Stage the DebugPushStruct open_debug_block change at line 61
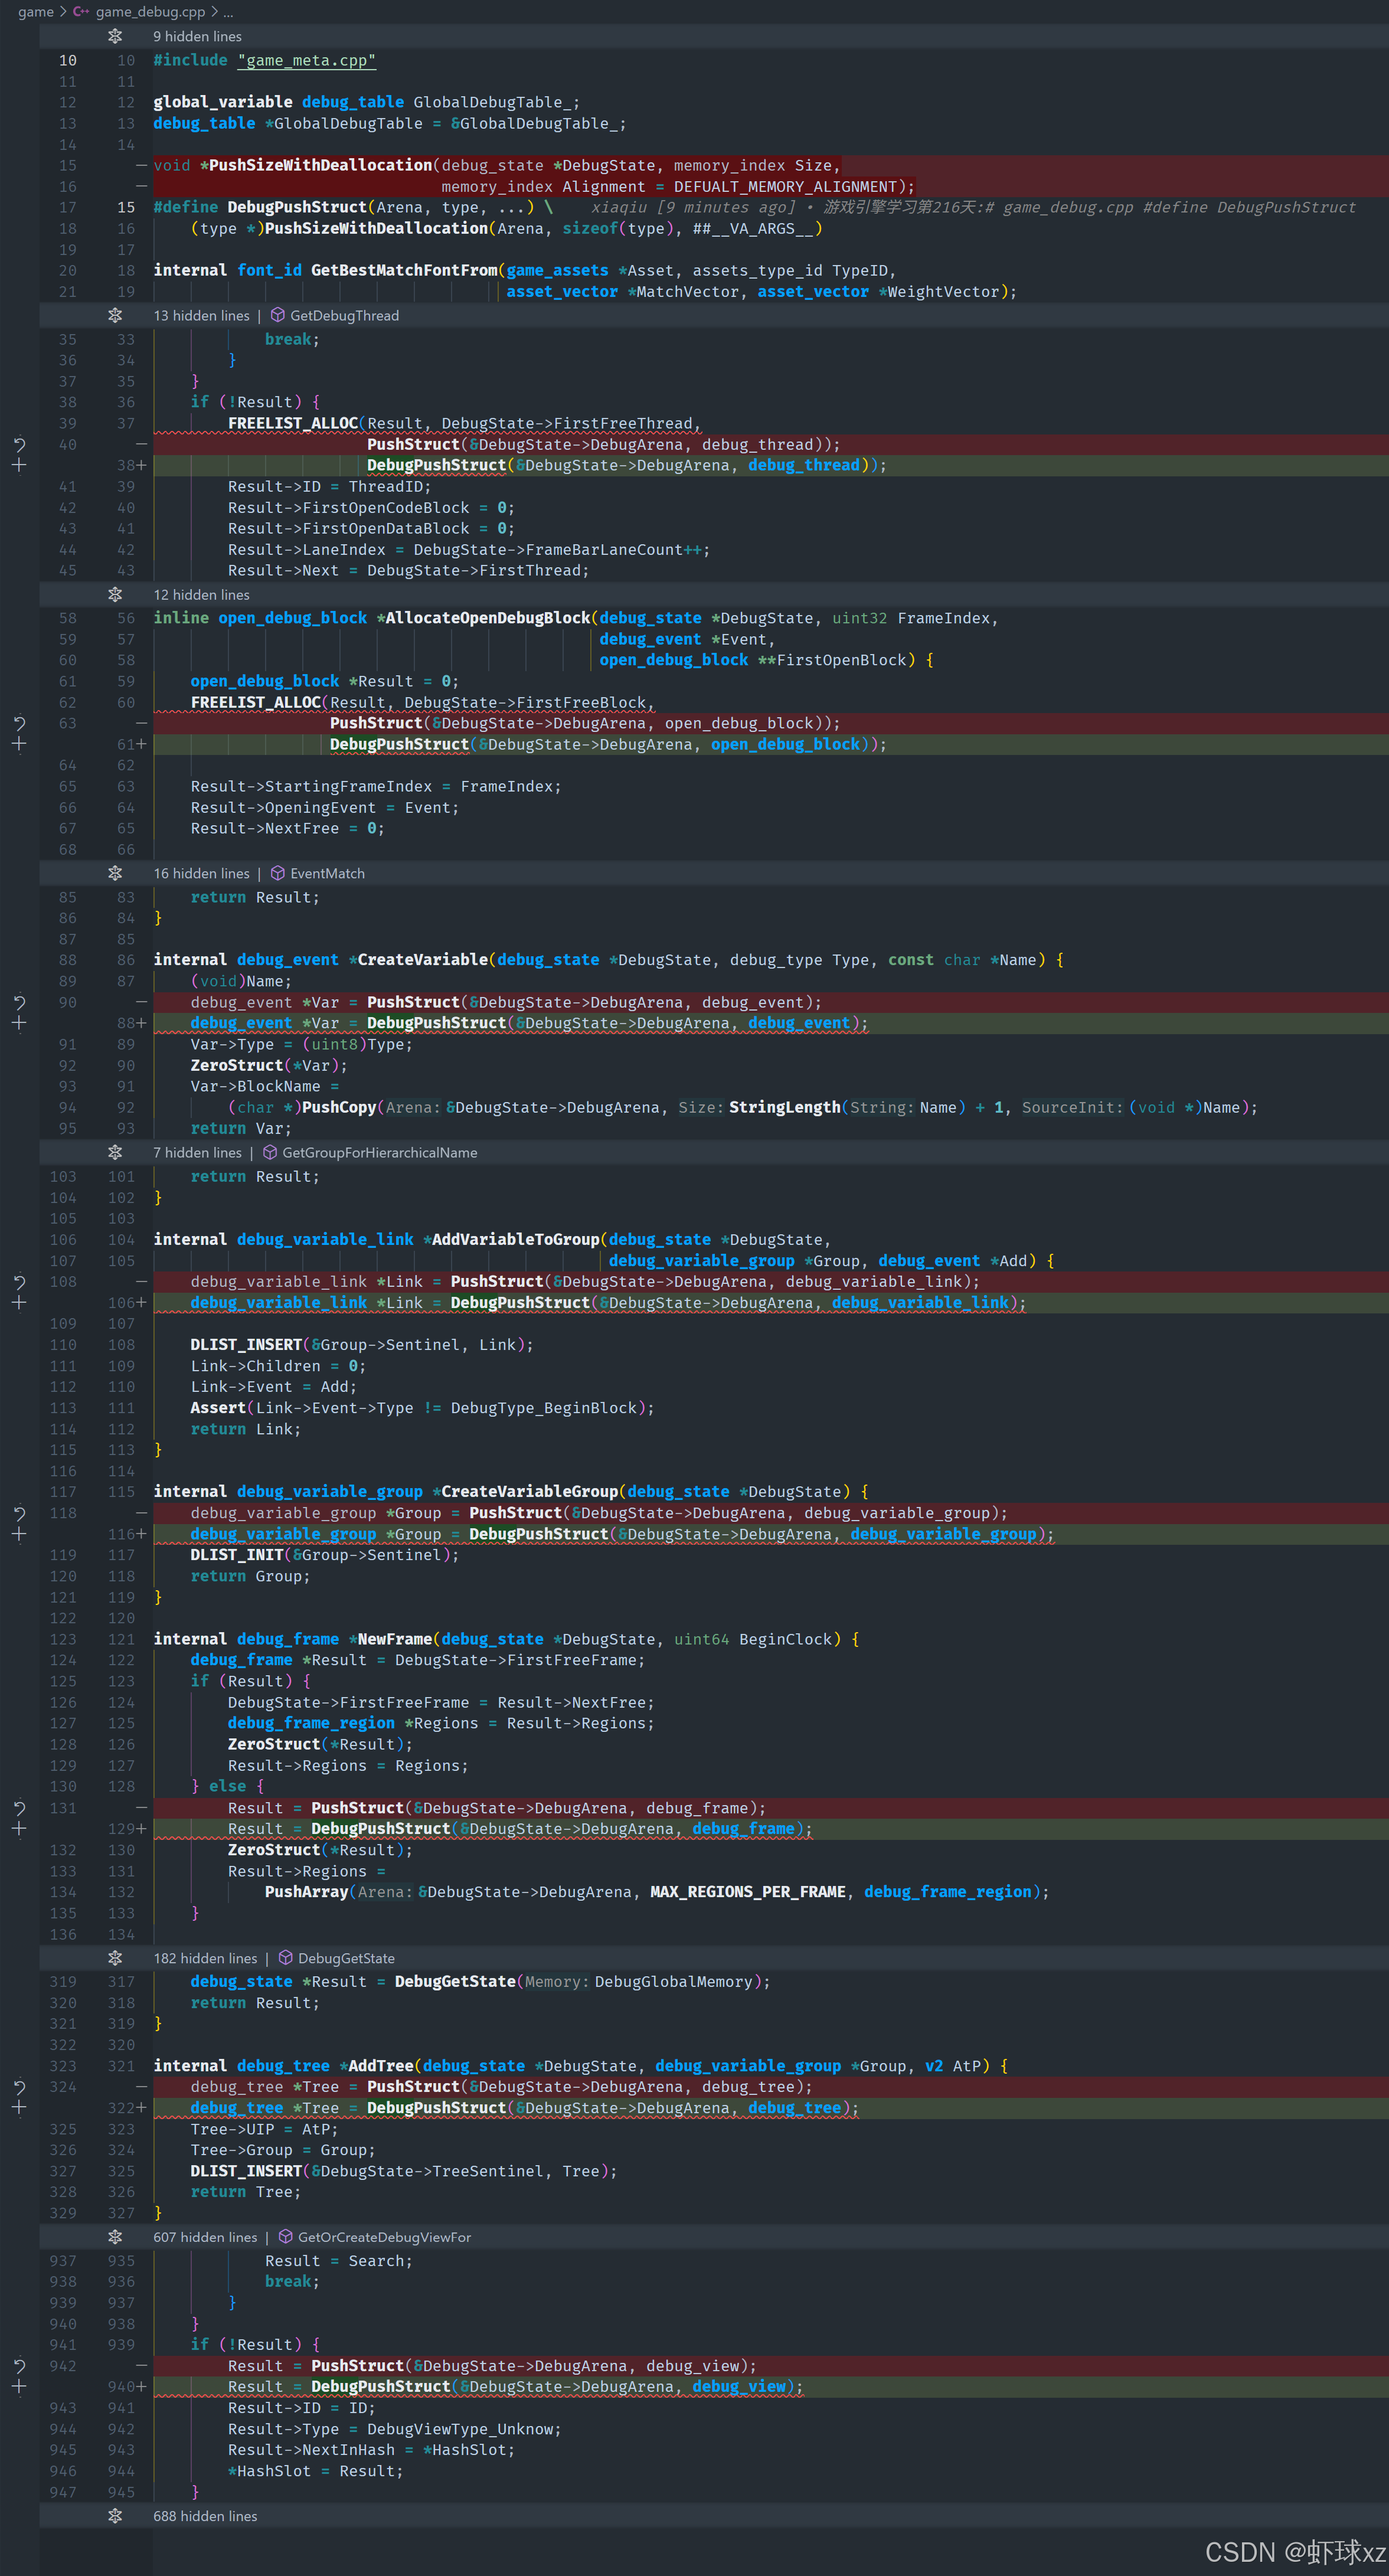The image size is (1389, 2576). tap(19, 744)
